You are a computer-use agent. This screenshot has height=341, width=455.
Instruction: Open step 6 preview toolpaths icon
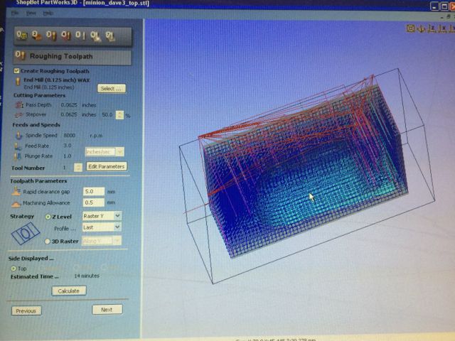tap(95, 36)
